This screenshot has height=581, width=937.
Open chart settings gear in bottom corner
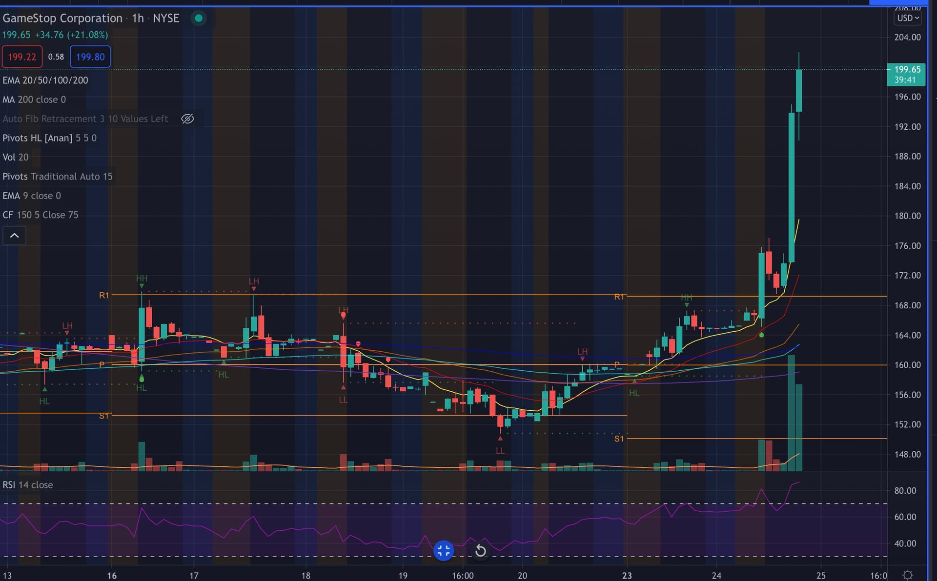pyautogui.click(x=907, y=575)
